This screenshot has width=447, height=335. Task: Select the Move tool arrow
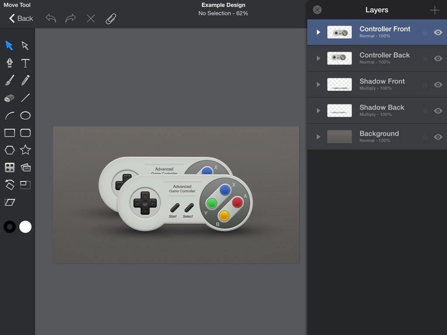pyautogui.click(x=9, y=45)
